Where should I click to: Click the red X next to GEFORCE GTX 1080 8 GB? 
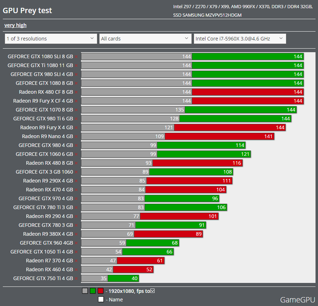pyautogui.click(x=76, y=83)
